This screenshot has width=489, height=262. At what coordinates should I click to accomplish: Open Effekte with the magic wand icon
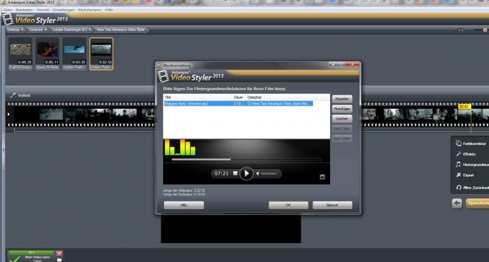pyautogui.click(x=459, y=154)
